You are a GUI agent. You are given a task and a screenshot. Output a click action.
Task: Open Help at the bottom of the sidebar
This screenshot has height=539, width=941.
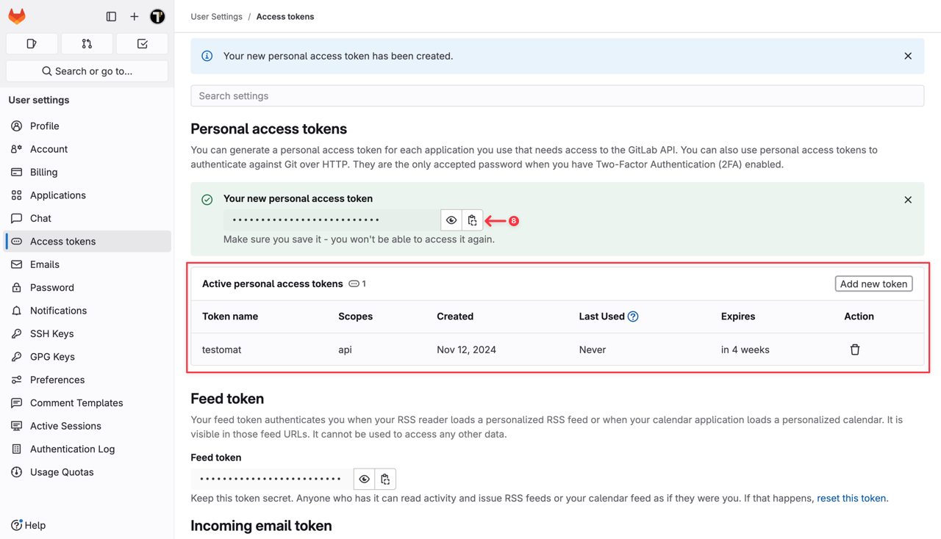tap(28, 525)
